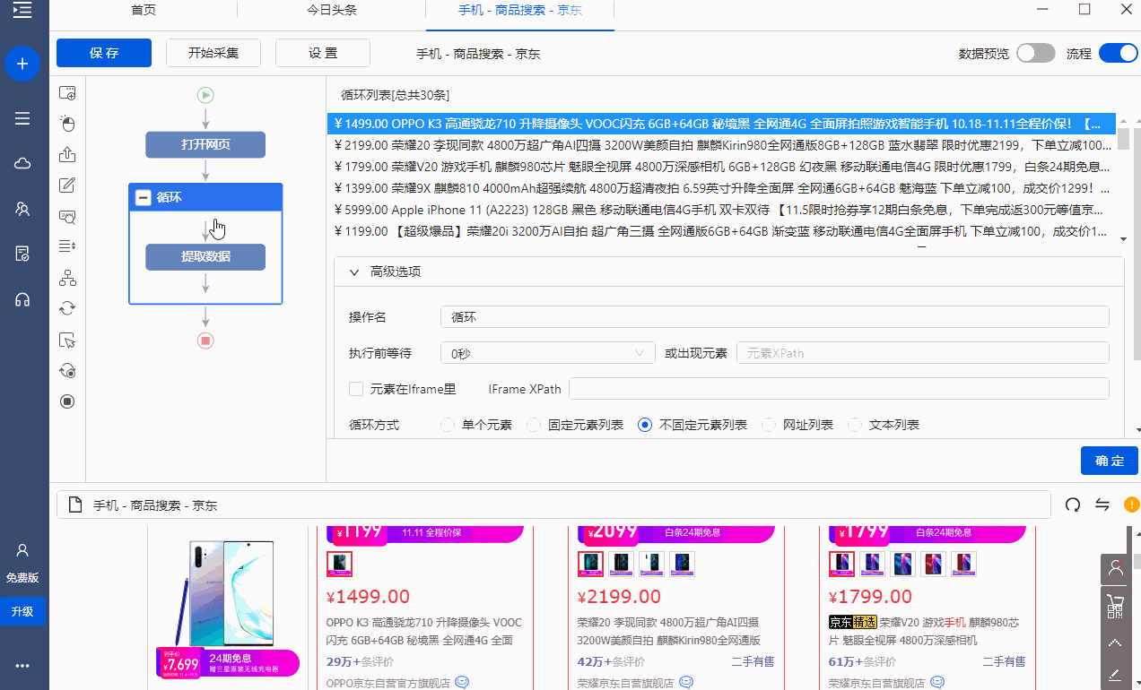Viewport: 1141px width, 690px height.
Task: Open JD shopping cart QR icon
Action: pyautogui.click(x=1115, y=607)
